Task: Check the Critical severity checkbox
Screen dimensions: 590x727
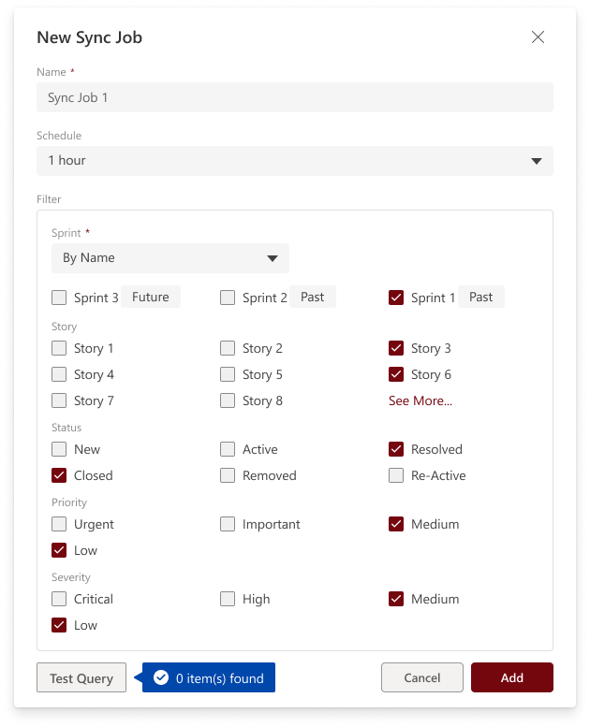Action: point(59,599)
